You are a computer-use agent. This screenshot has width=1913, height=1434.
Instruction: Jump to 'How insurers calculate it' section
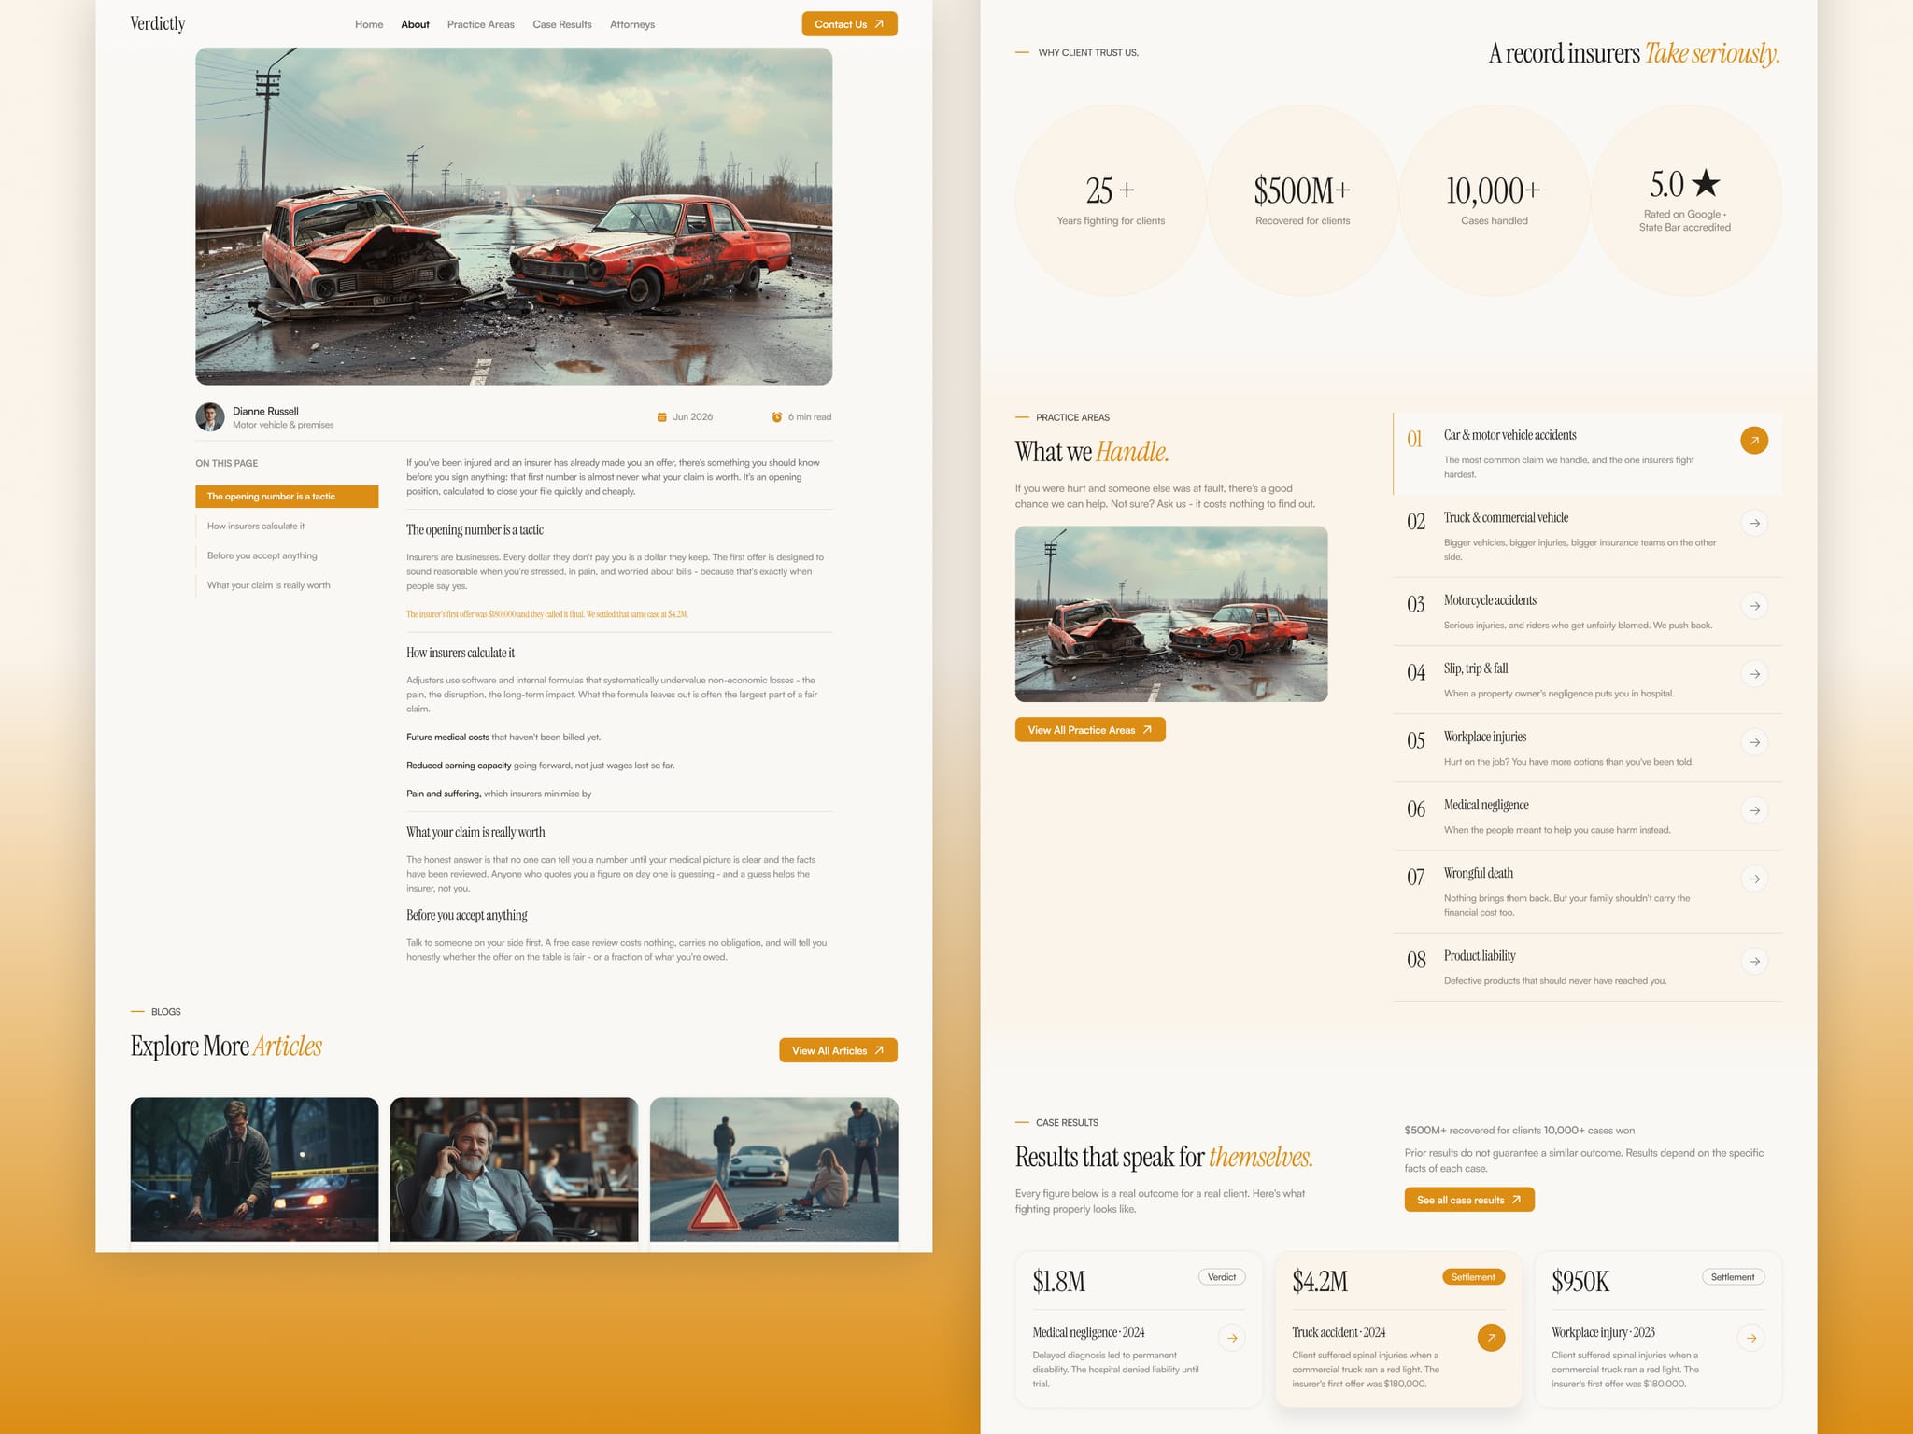pyautogui.click(x=256, y=526)
